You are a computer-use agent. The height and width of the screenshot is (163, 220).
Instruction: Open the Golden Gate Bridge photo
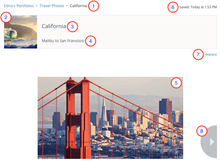(x=110, y=118)
